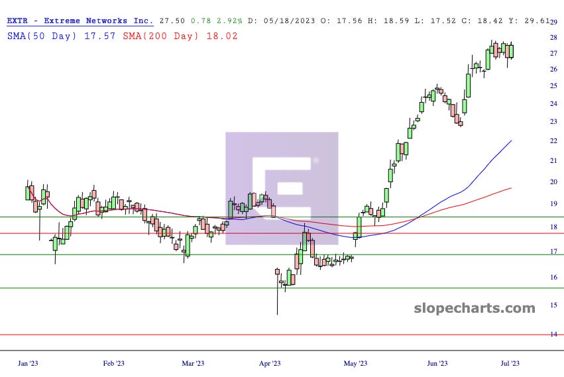Click the low price L: 17.52

[x=435, y=21]
